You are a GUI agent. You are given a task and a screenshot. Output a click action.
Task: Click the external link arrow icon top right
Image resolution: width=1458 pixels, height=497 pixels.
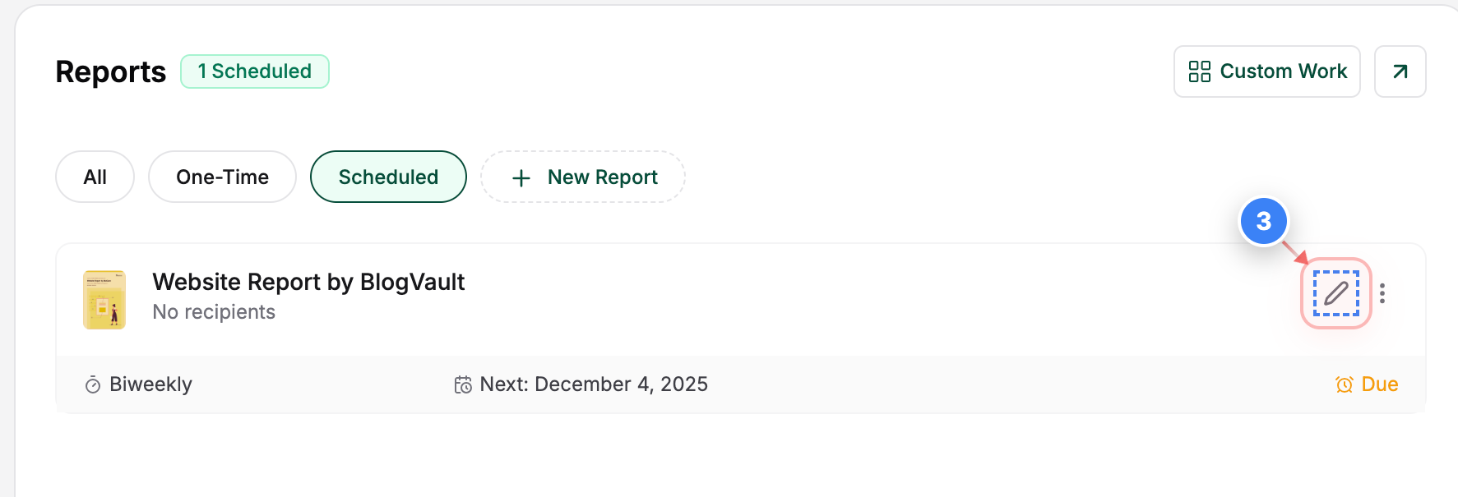coord(1400,71)
